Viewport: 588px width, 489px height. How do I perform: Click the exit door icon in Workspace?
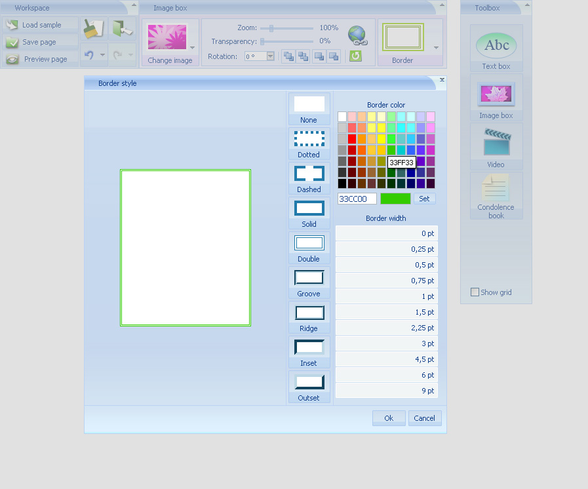coord(122,29)
